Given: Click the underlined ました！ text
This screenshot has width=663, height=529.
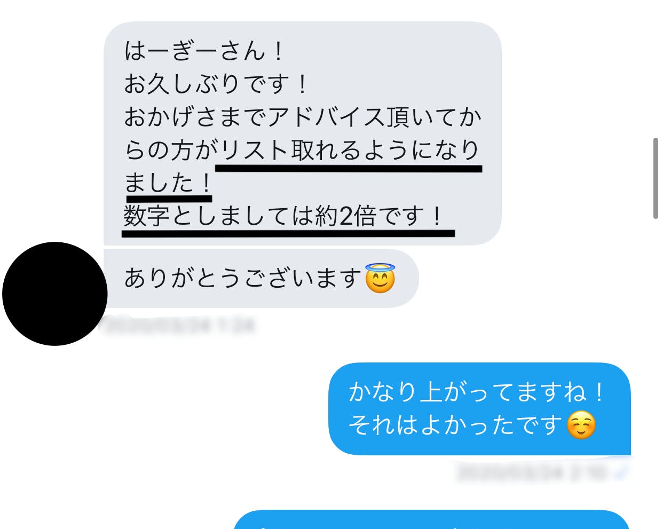Looking at the screenshot, I should pyautogui.click(x=168, y=183).
